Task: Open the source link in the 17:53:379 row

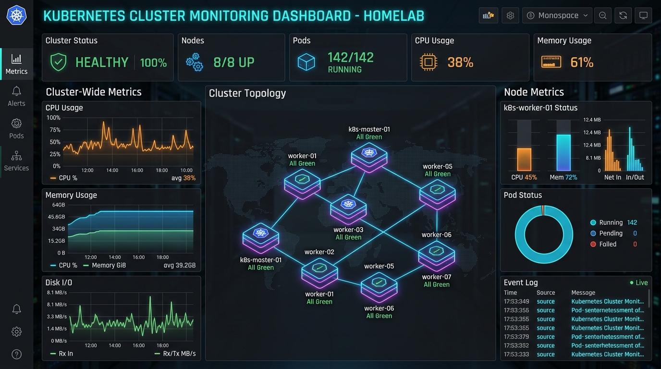Action: (x=546, y=337)
